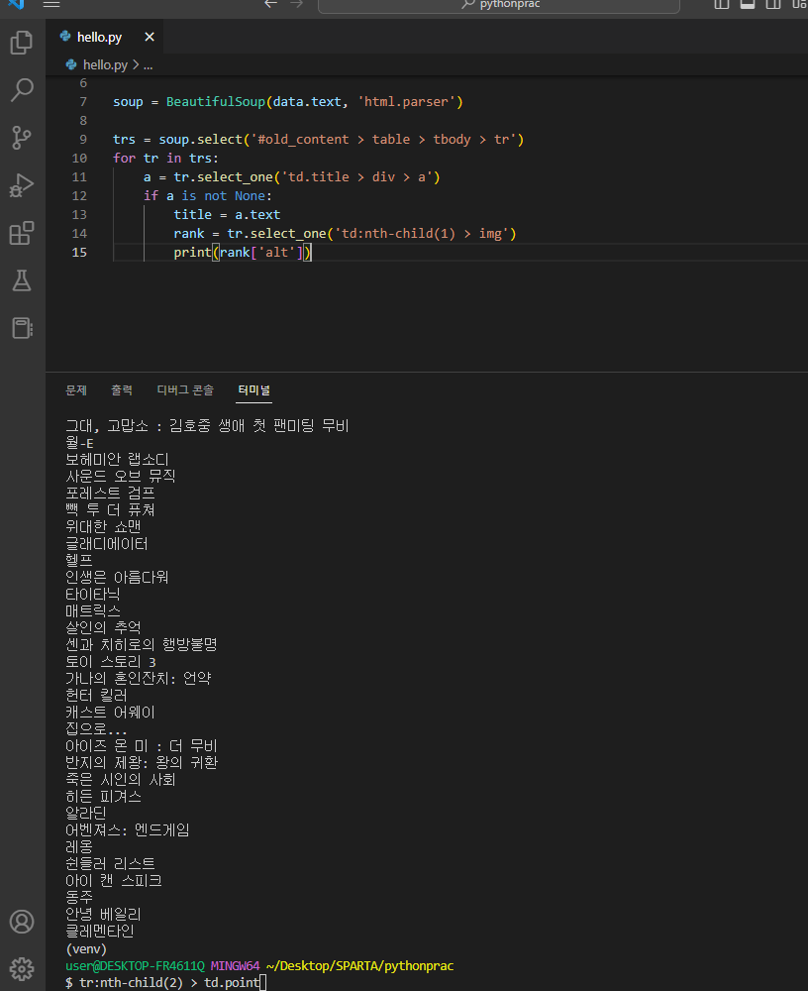Toggle the primary sidebar layout icon
Screen dimensions: 808x991
pyautogui.click(x=722, y=4)
